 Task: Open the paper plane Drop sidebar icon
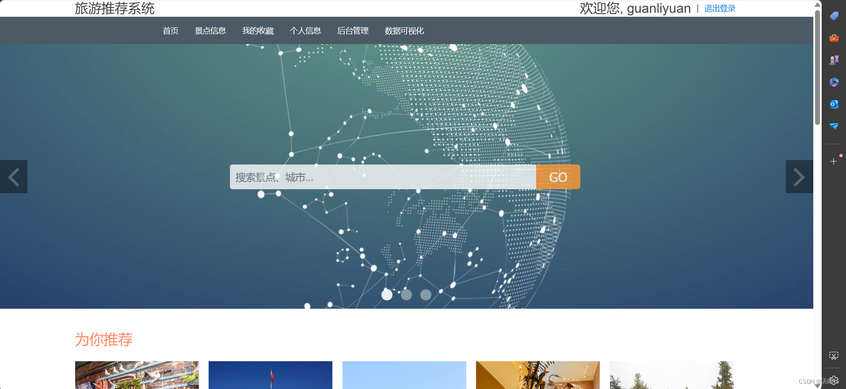(834, 126)
